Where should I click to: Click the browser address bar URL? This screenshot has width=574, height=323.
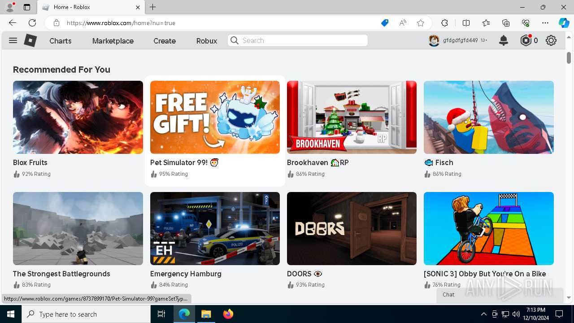(x=121, y=23)
